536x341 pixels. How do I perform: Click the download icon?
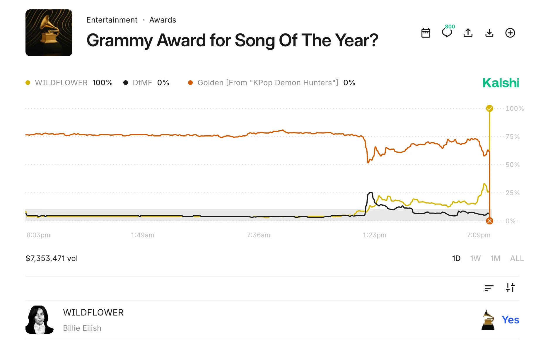(489, 33)
